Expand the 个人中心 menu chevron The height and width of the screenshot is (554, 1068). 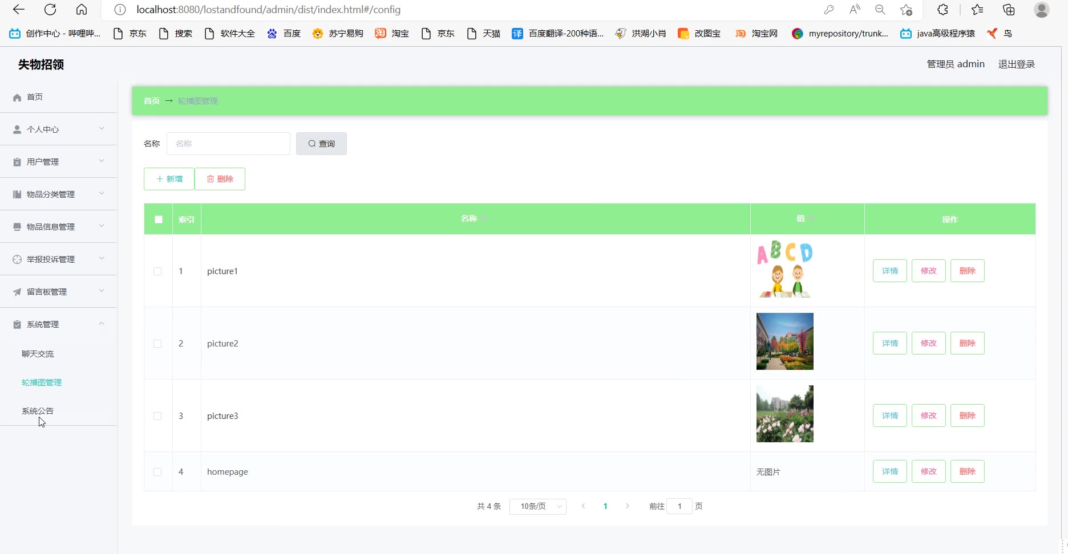click(x=102, y=129)
